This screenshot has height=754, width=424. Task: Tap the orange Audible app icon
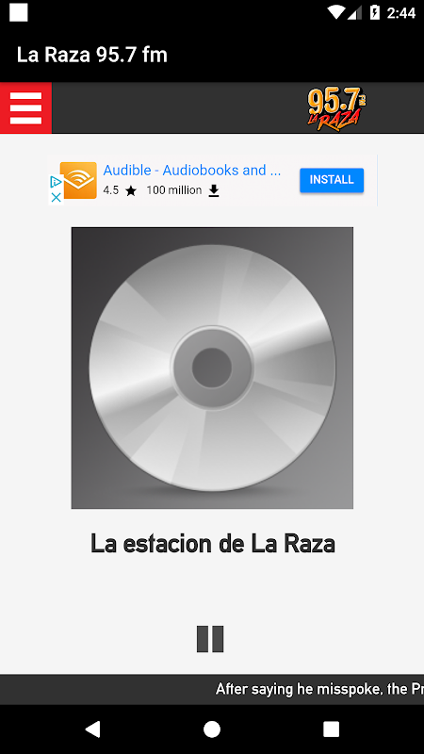(x=78, y=180)
